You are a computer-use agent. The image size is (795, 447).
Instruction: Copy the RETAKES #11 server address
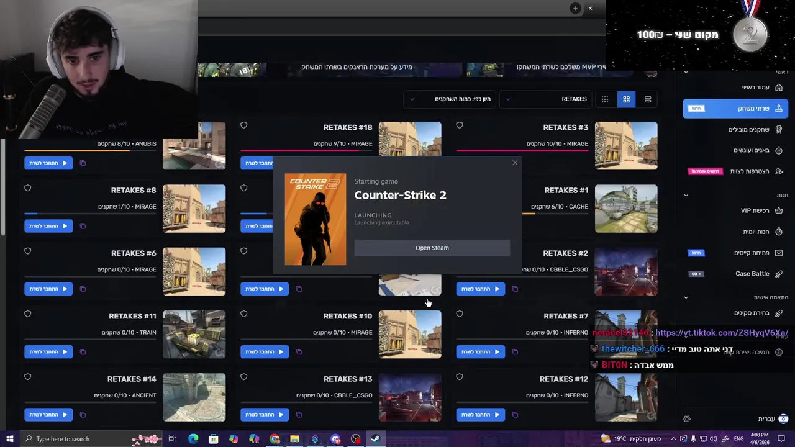click(x=83, y=352)
